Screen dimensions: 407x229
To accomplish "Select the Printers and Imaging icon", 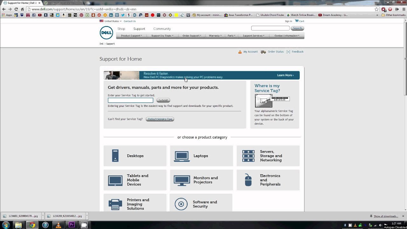I will (x=115, y=204).
